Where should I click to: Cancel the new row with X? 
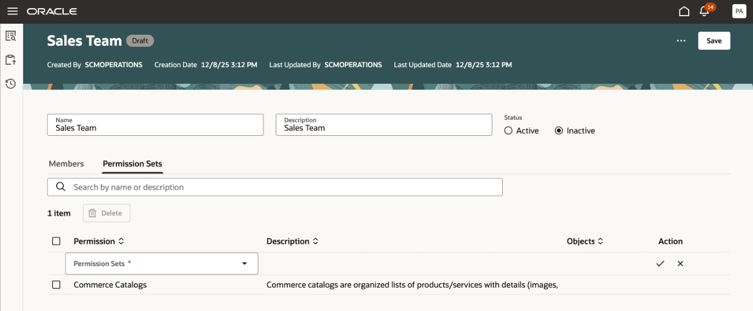[x=681, y=264]
